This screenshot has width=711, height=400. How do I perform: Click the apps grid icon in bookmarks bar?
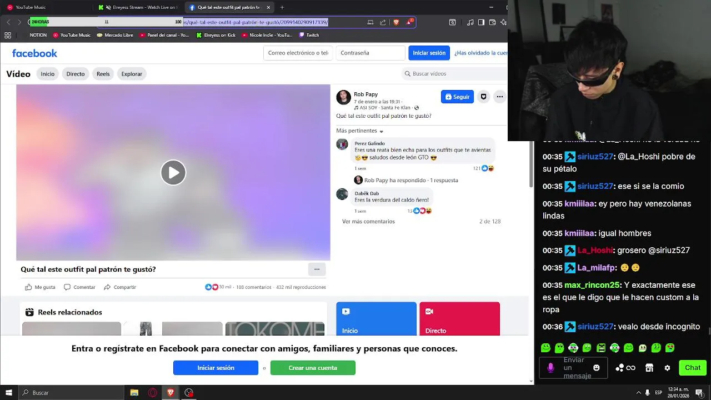pyautogui.click(x=7, y=35)
